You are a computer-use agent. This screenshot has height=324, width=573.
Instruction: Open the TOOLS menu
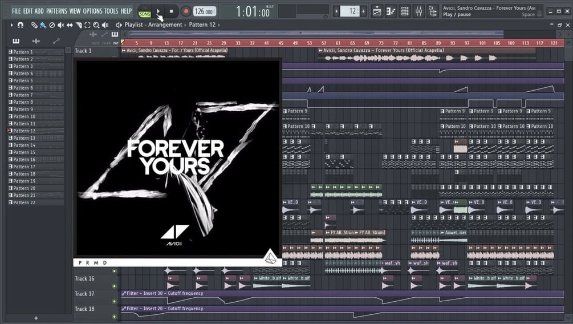tap(111, 11)
